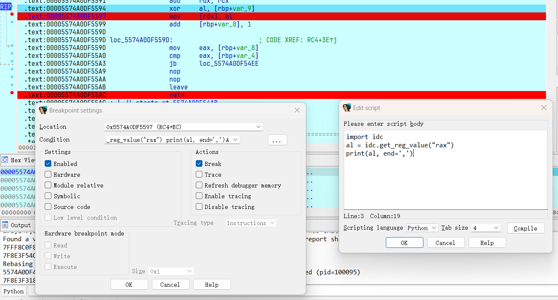Click breakpoint dot beside retn instruction
The image size is (558, 300).
(12, 93)
